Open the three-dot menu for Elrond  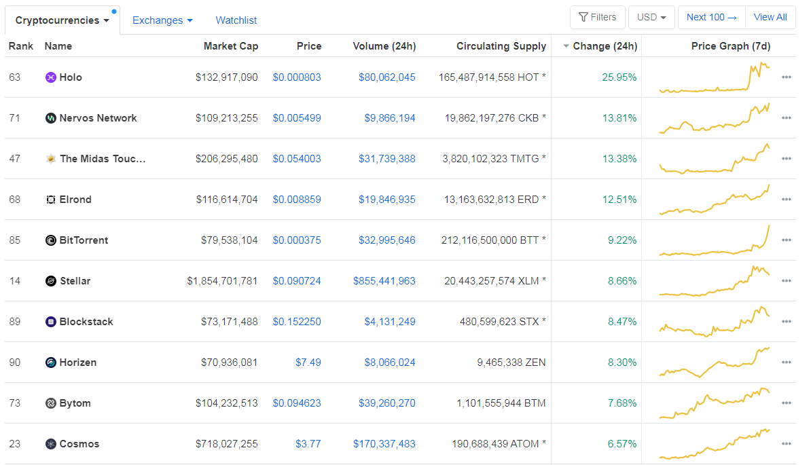(786, 200)
